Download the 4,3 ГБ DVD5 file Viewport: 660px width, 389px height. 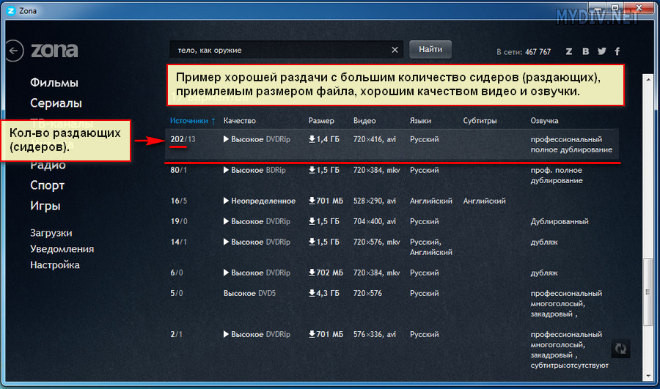[x=323, y=294]
